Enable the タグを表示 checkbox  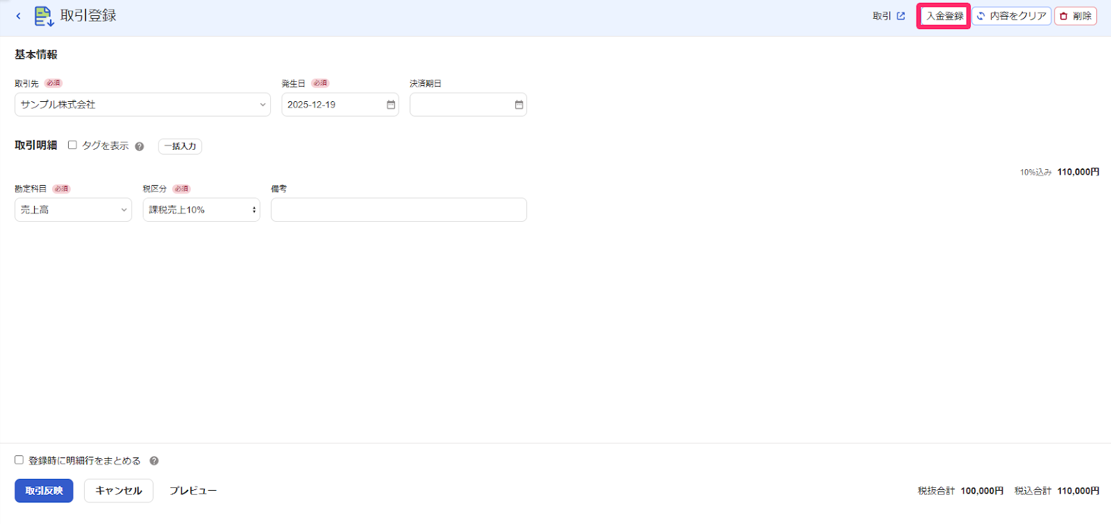click(72, 145)
